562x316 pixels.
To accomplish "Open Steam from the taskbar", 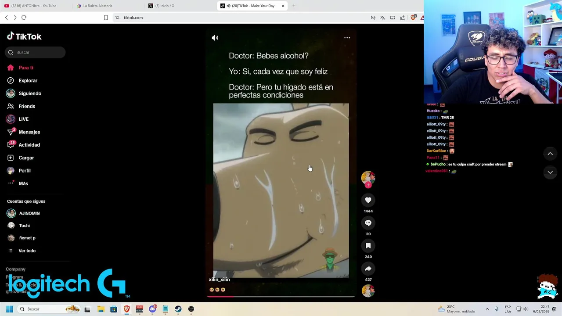I will [178, 309].
